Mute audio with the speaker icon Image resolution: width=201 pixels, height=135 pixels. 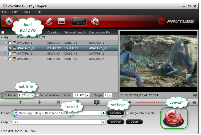(195, 95)
